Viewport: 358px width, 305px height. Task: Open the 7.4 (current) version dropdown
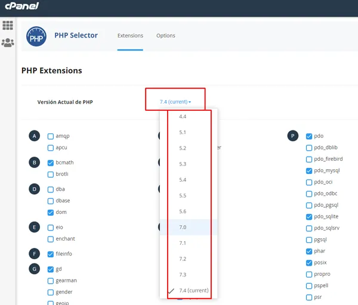pos(175,102)
